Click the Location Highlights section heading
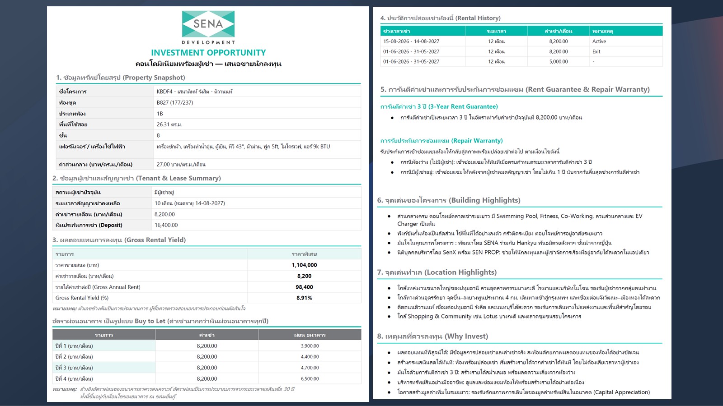This screenshot has width=723, height=406. pyautogui.click(x=437, y=272)
